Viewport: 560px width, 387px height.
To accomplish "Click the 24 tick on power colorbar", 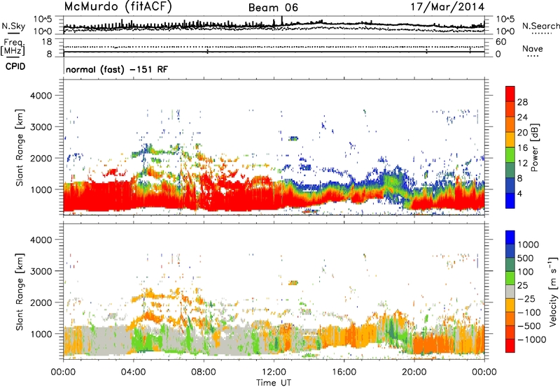I will 522,117.
